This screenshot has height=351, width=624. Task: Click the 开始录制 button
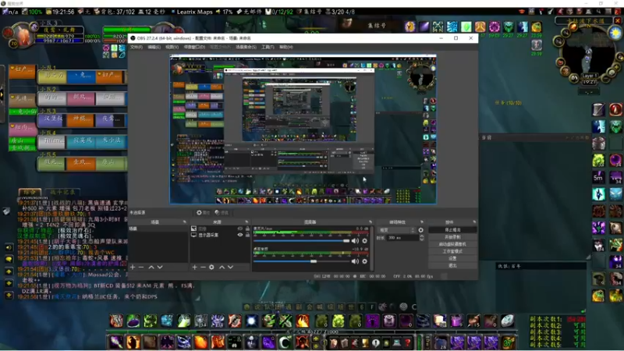[x=452, y=237]
